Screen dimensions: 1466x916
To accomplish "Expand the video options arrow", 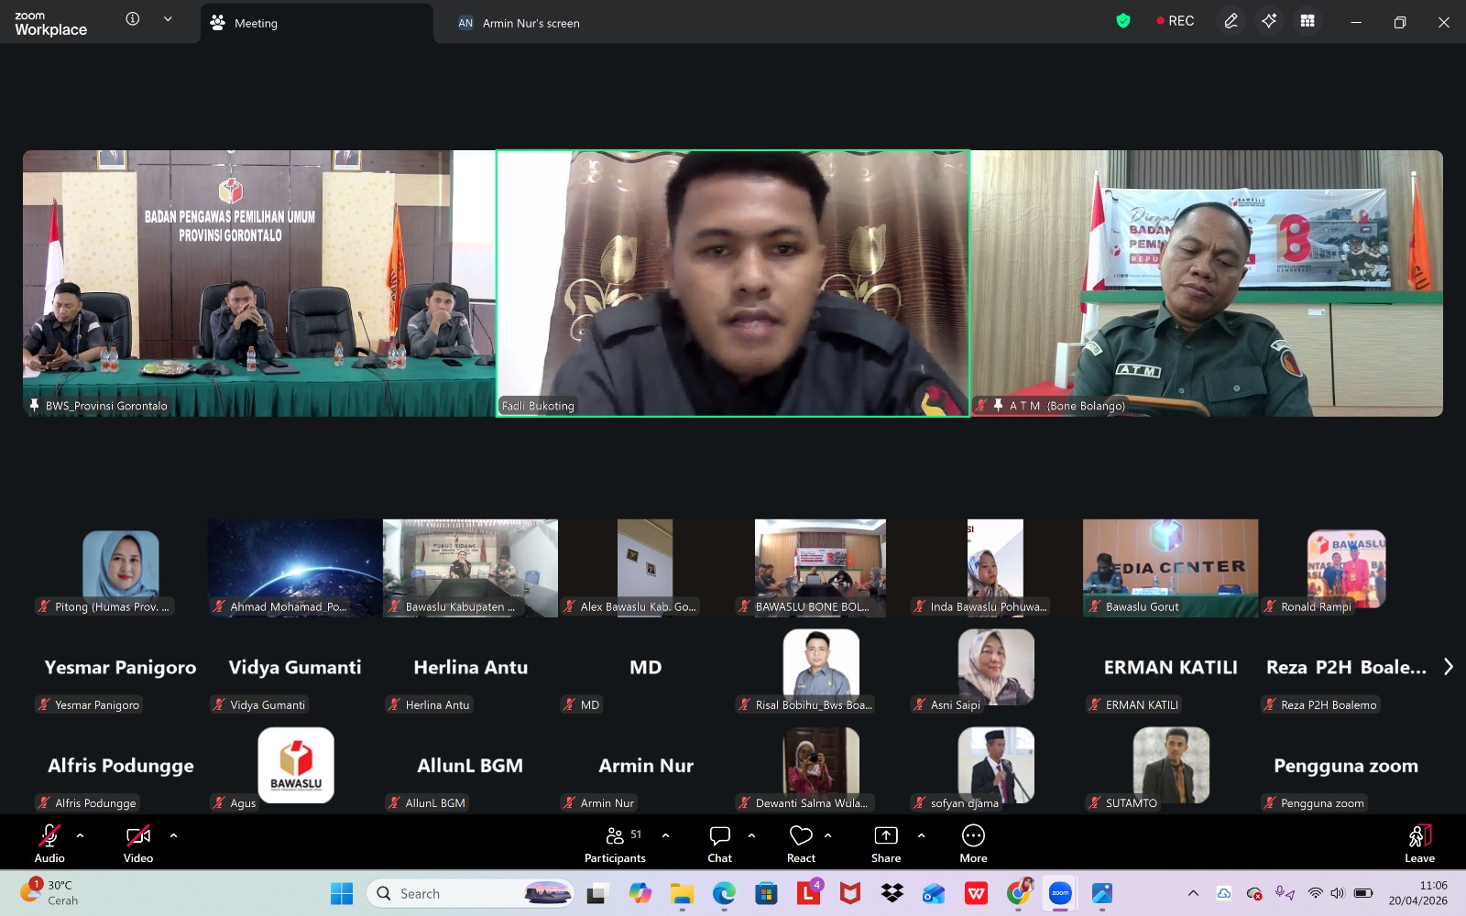I will coord(173,834).
